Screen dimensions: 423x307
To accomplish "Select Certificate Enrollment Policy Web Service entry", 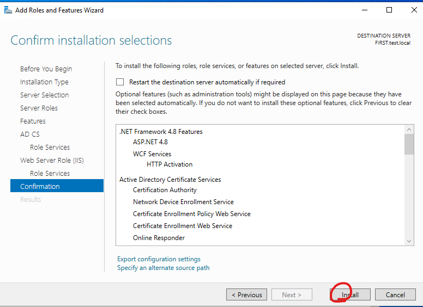I will tap(192, 214).
